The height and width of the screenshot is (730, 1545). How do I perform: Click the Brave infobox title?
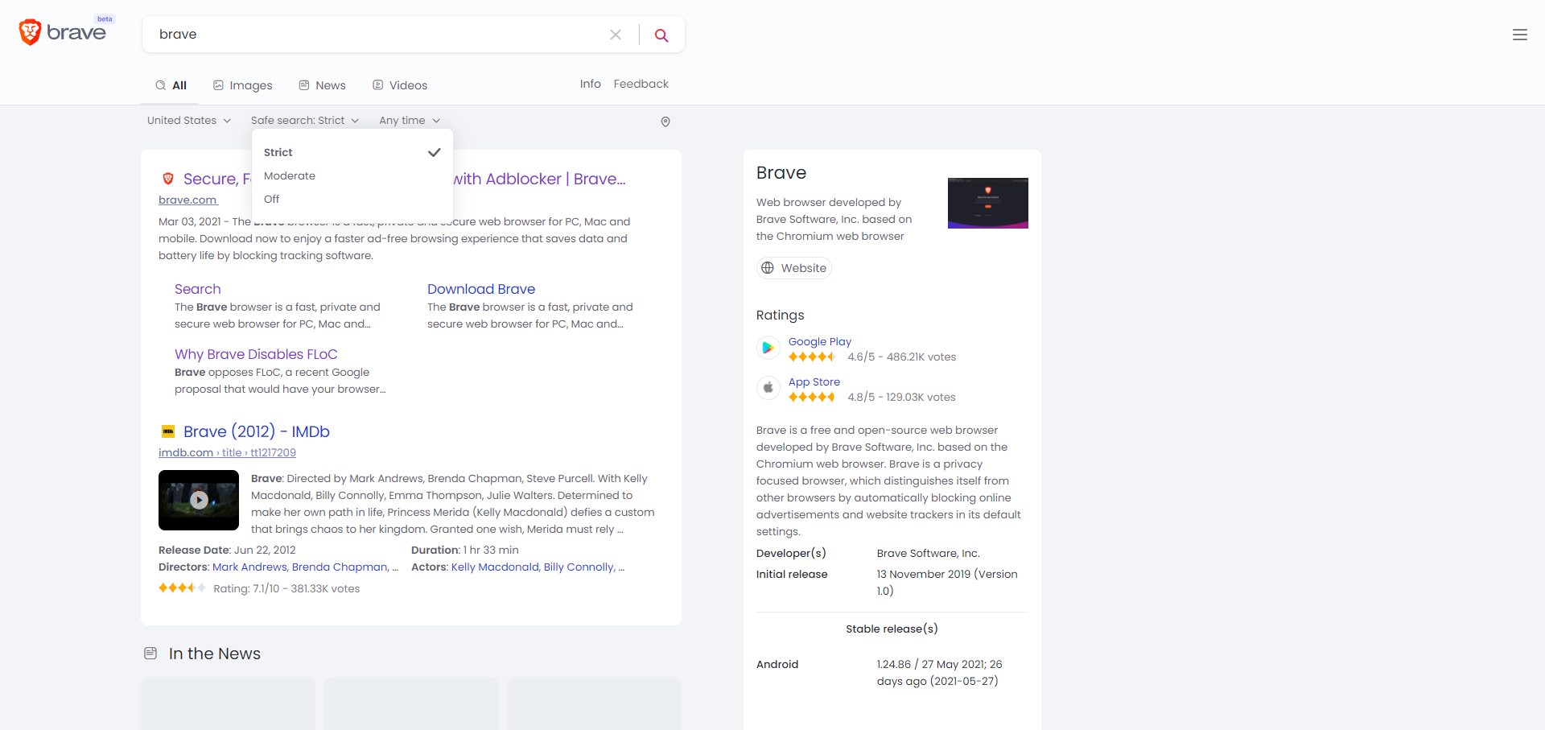[781, 173]
